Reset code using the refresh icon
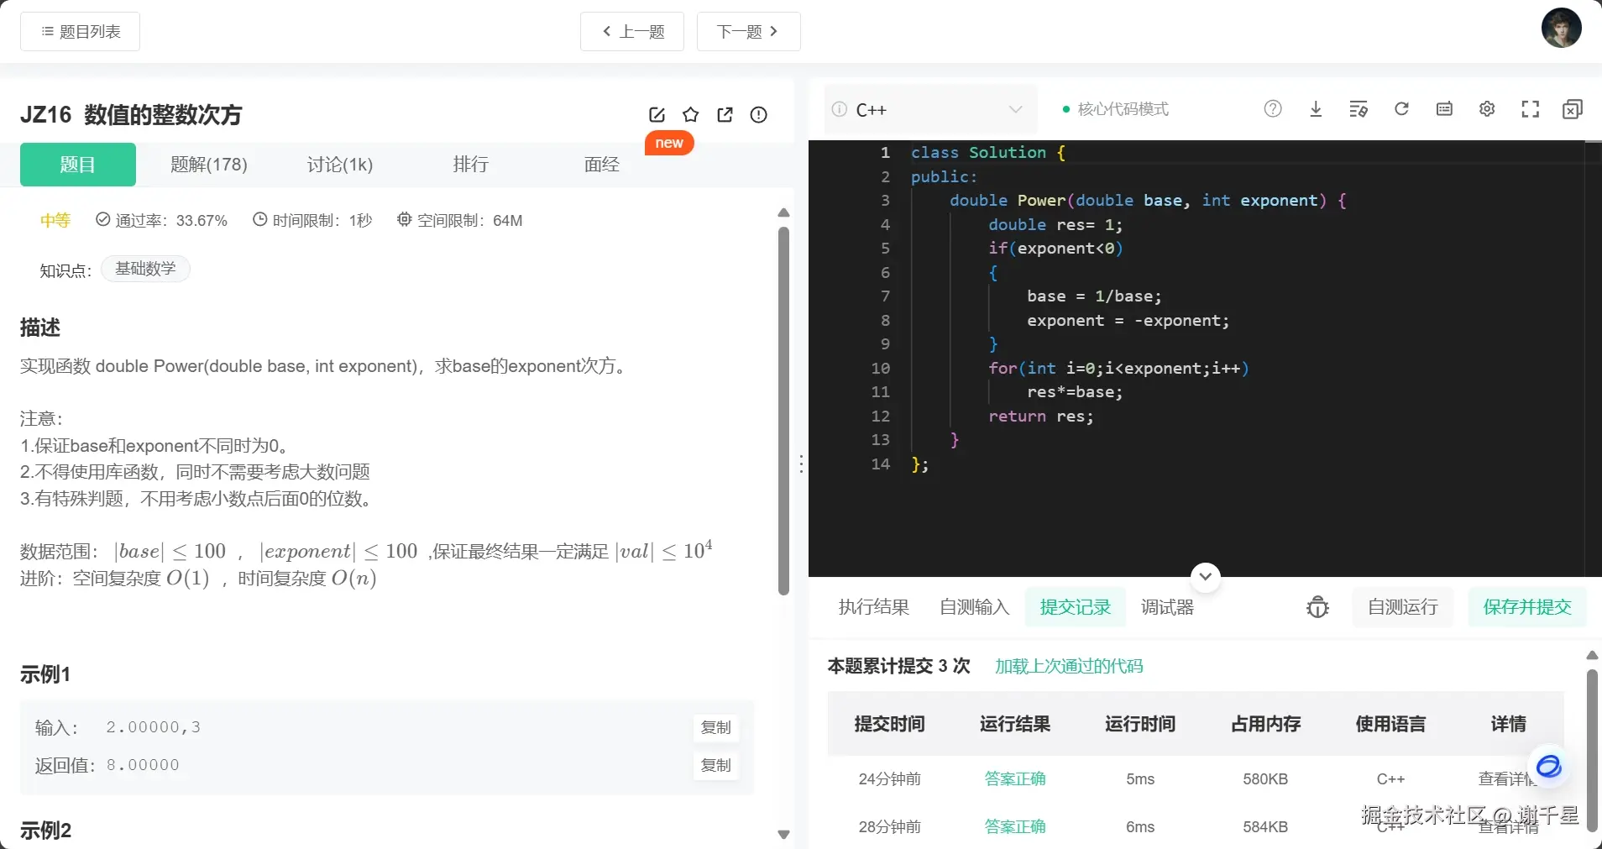This screenshot has width=1602, height=849. (1401, 109)
